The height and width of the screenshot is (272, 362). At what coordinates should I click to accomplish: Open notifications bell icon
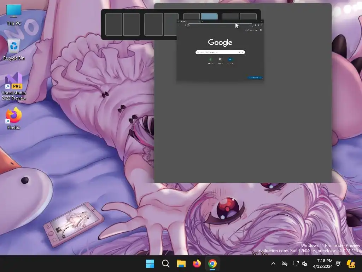click(x=338, y=263)
